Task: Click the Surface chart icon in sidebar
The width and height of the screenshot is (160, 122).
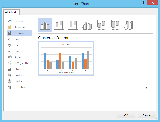Action: coord(10,75)
